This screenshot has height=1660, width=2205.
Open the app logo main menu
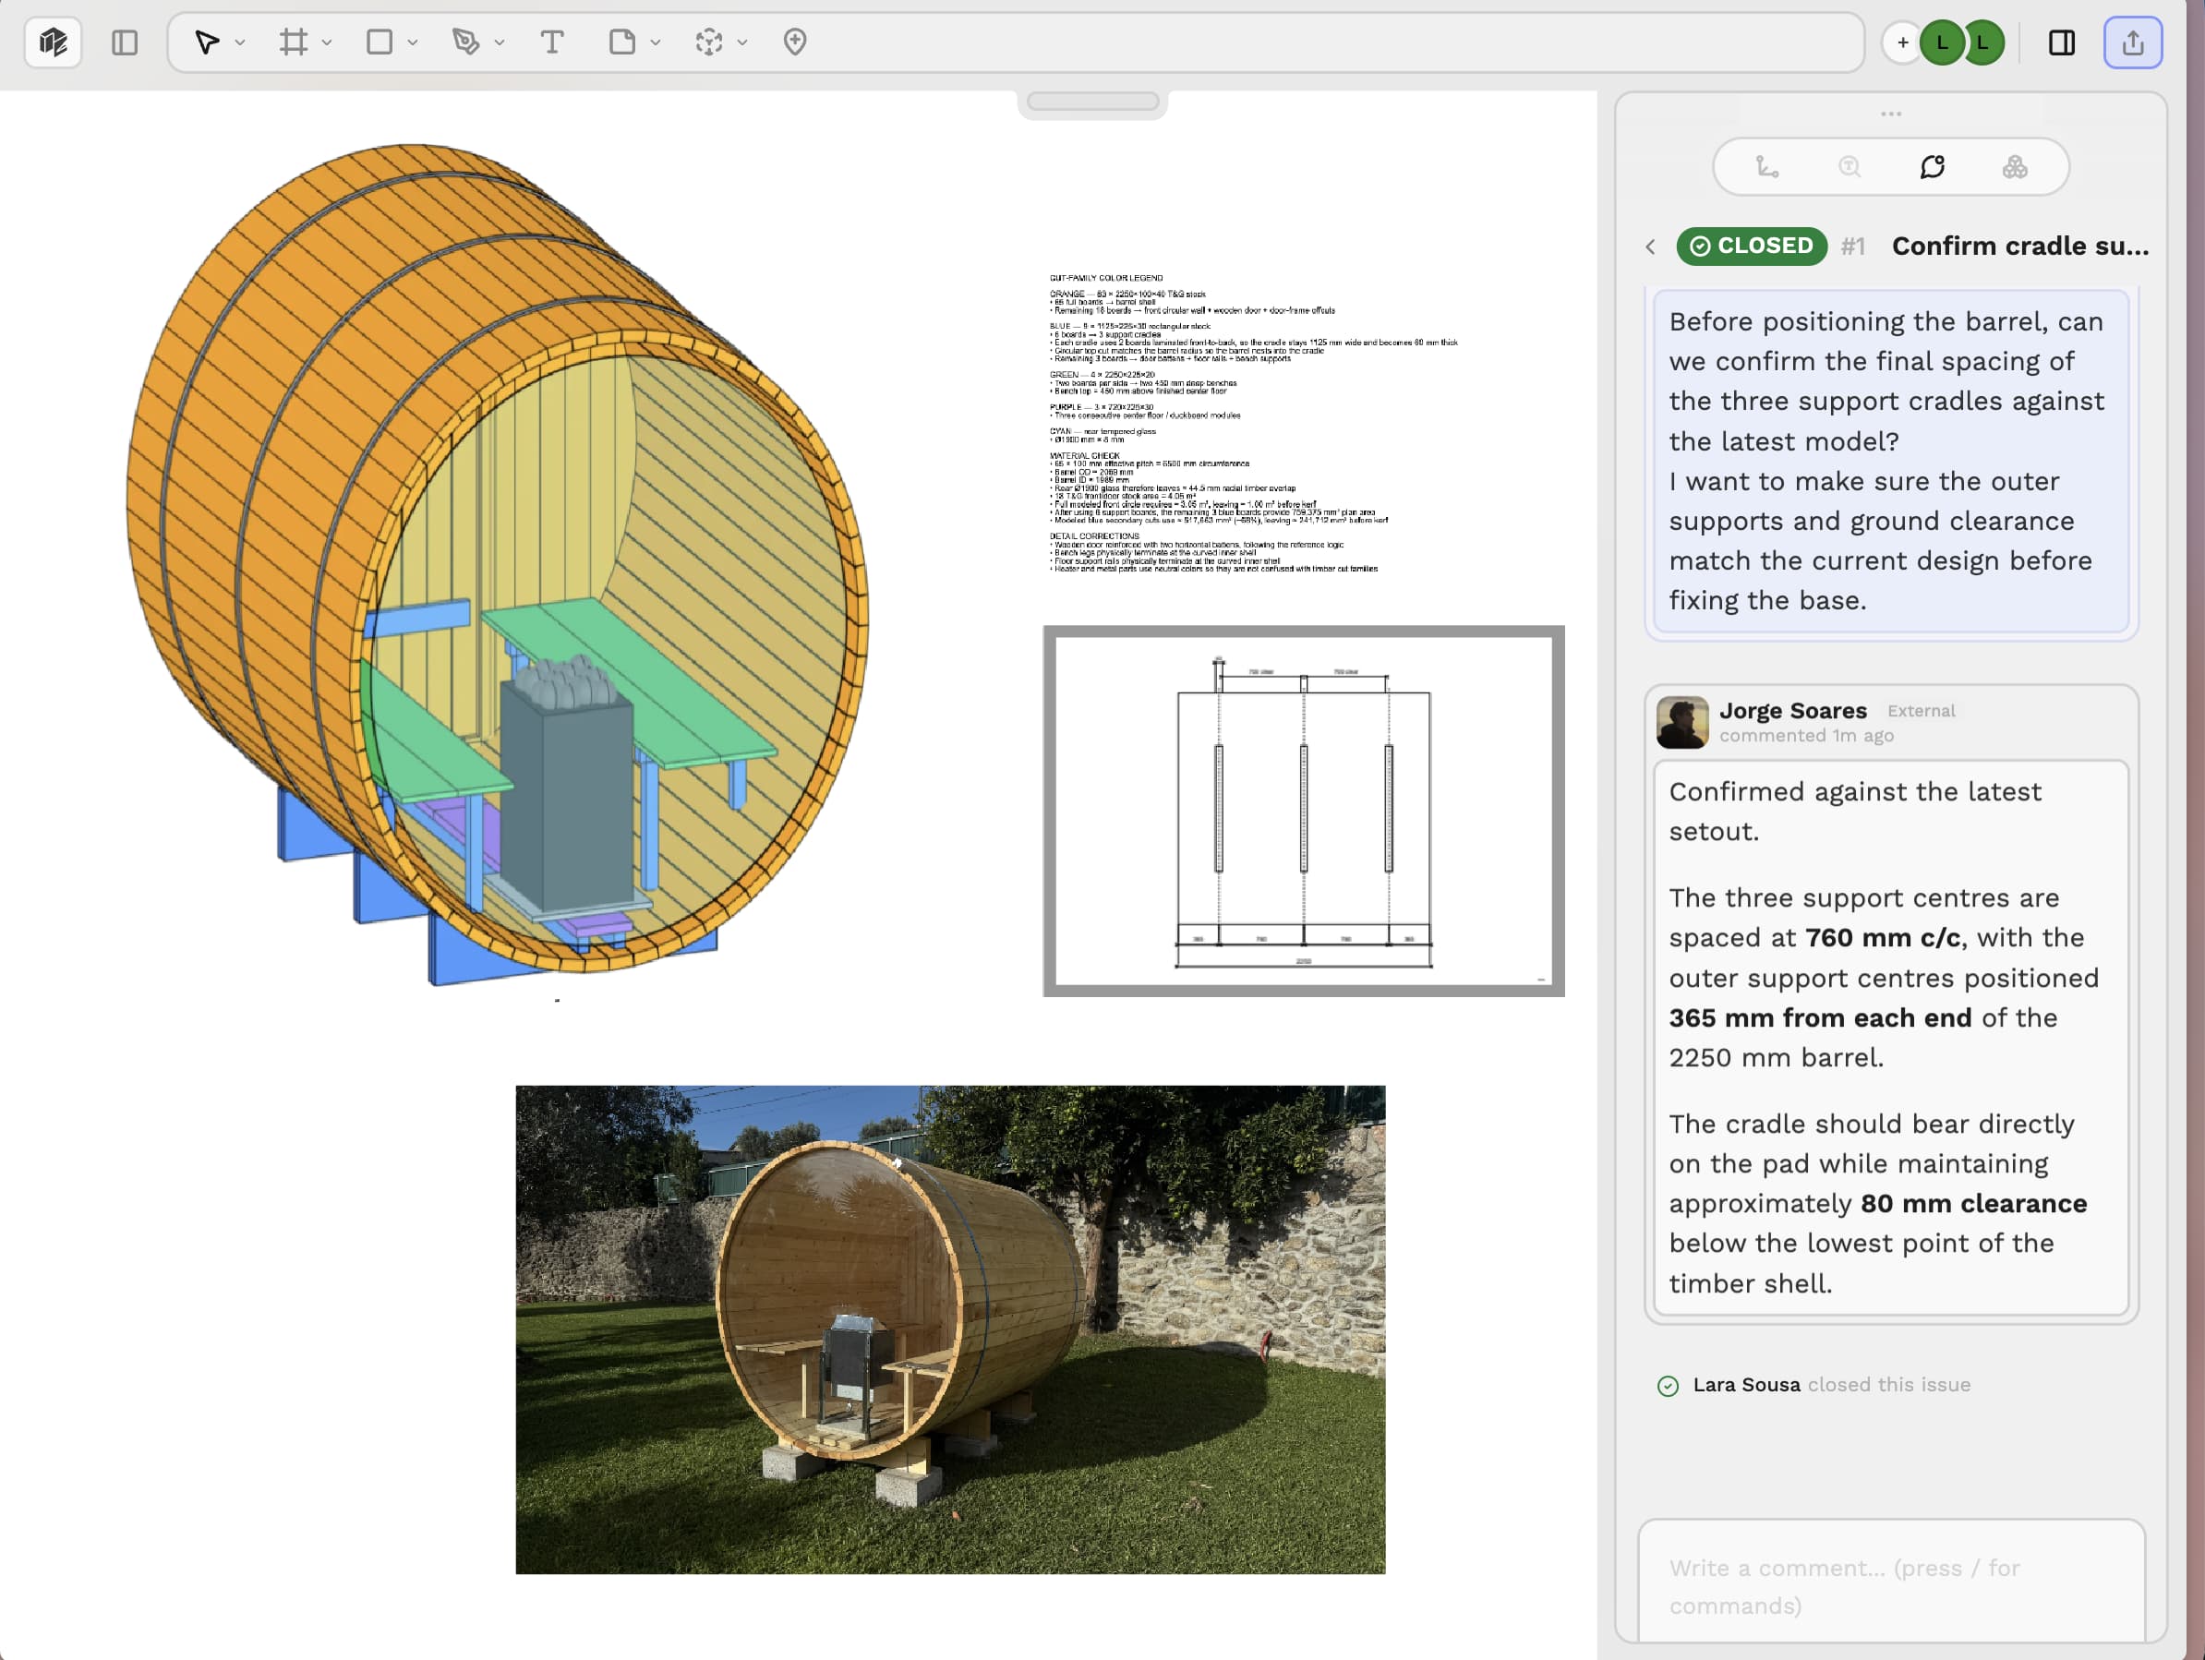tap(53, 42)
